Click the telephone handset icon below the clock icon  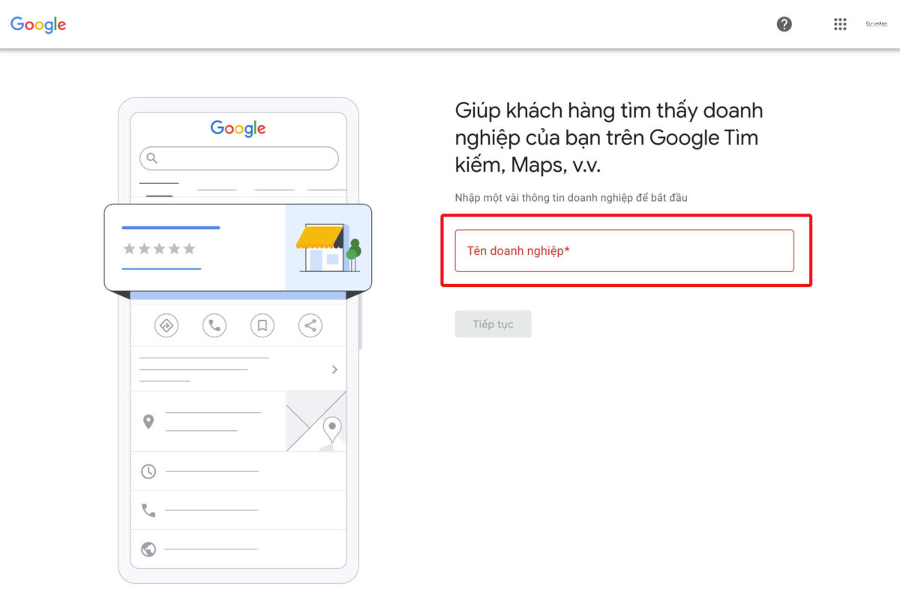pos(148,510)
